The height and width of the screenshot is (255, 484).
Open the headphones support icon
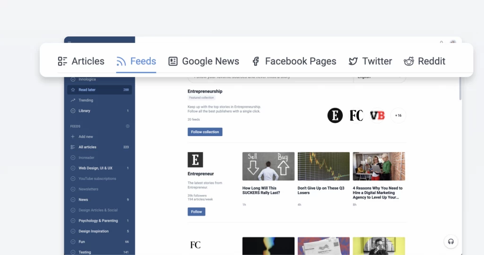coord(450,242)
